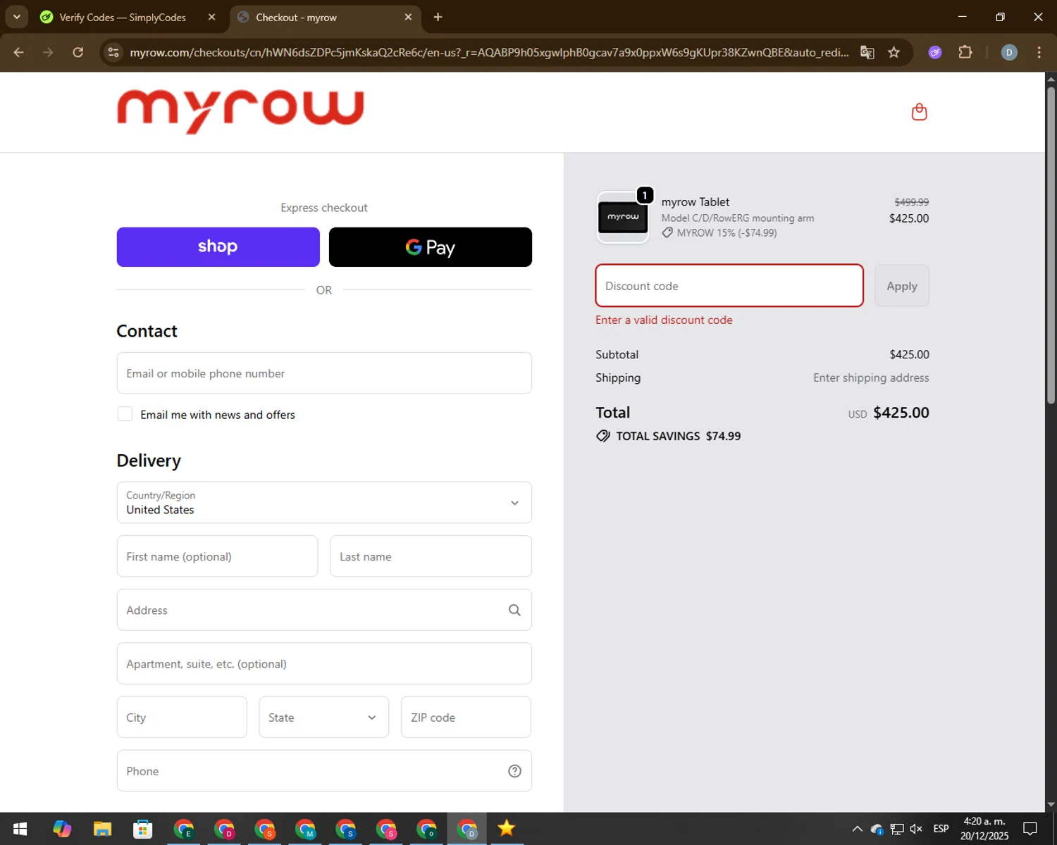1057x845 pixels.
Task: Click the 'MYROW 15% (-$74.99)' discount label
Action: [727, 233]
